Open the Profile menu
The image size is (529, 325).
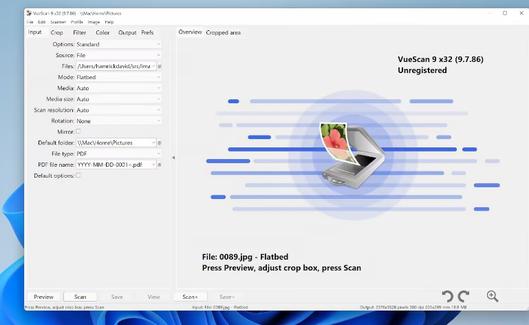[76, 22]
